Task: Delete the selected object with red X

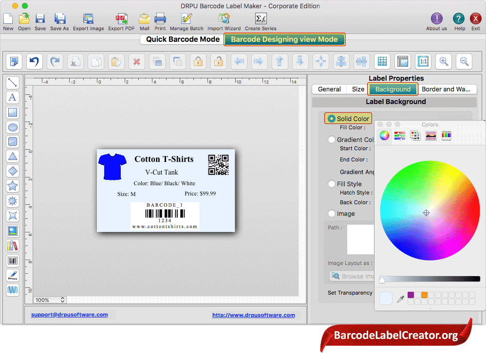Action: pos(136,61)
